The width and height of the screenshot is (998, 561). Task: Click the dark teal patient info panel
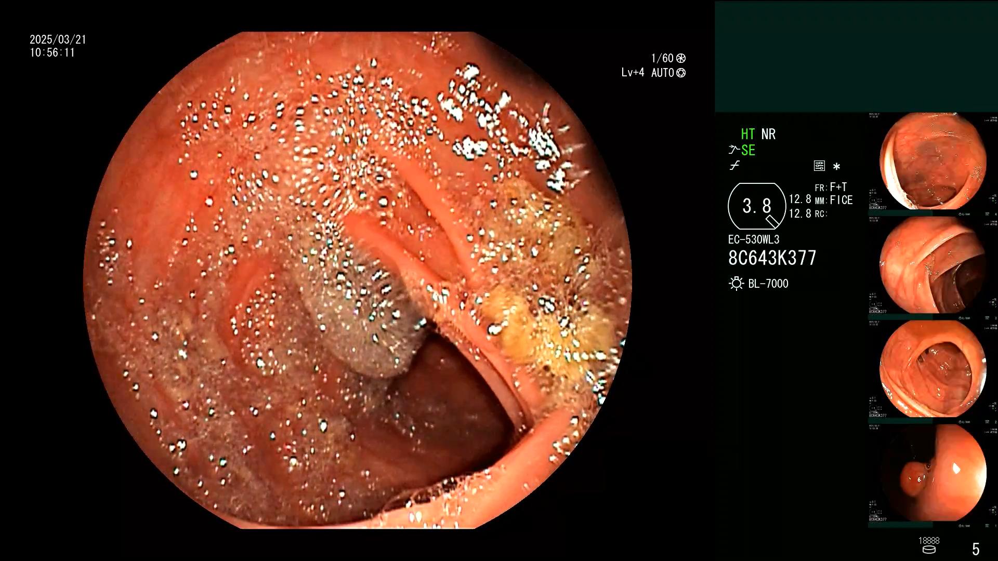coord(856,57)
